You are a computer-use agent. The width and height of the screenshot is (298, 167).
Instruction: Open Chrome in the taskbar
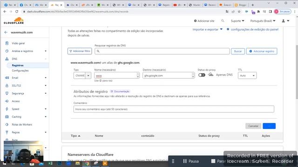[87, 163]
